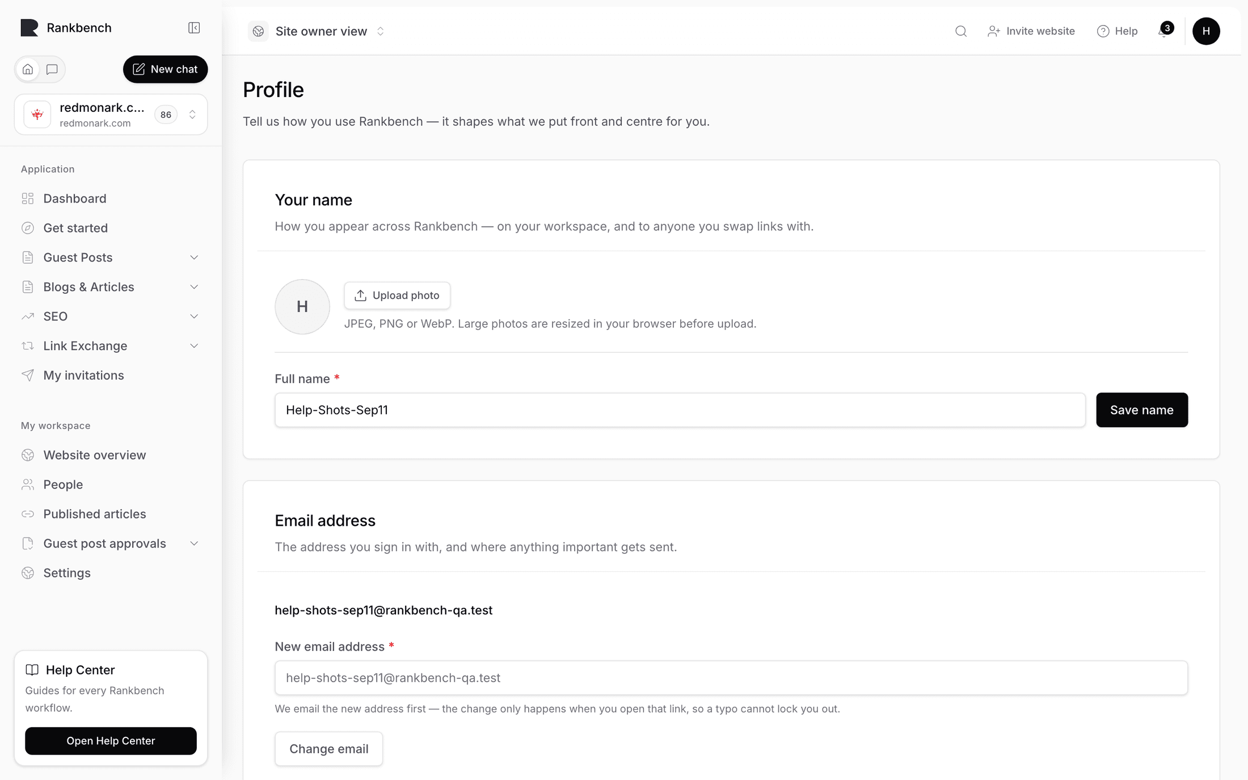This screenshot has height=780, width=1248.
Task: Click the profile photo placeholder H
Action: click(302, 307)
